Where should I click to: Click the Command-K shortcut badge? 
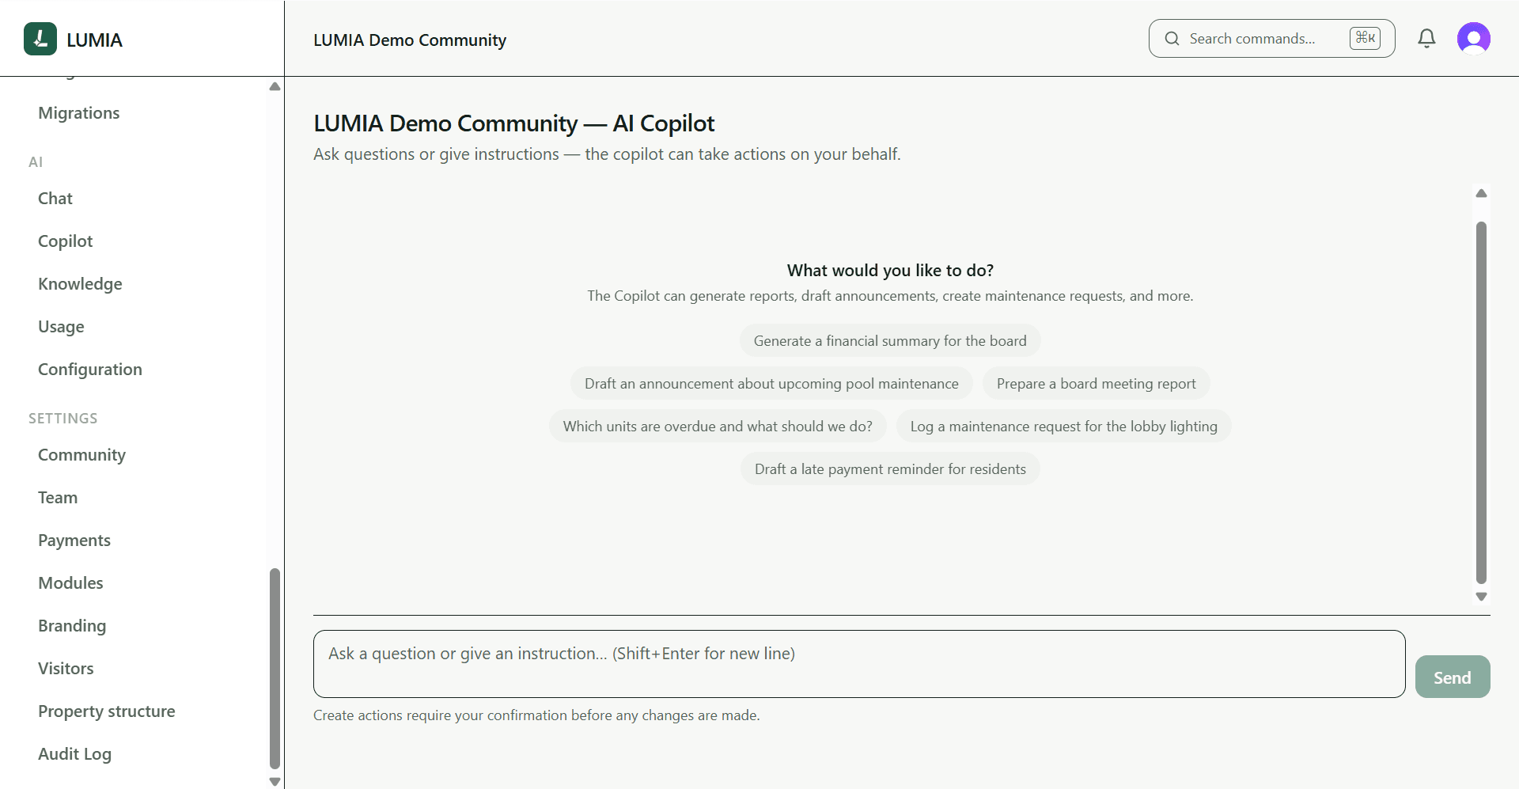point(1366,38)
